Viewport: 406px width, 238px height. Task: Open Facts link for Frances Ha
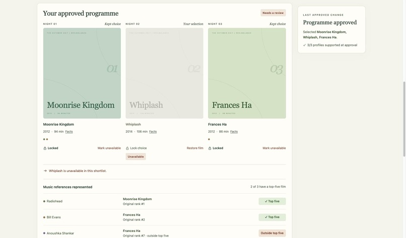click(234, 132)
